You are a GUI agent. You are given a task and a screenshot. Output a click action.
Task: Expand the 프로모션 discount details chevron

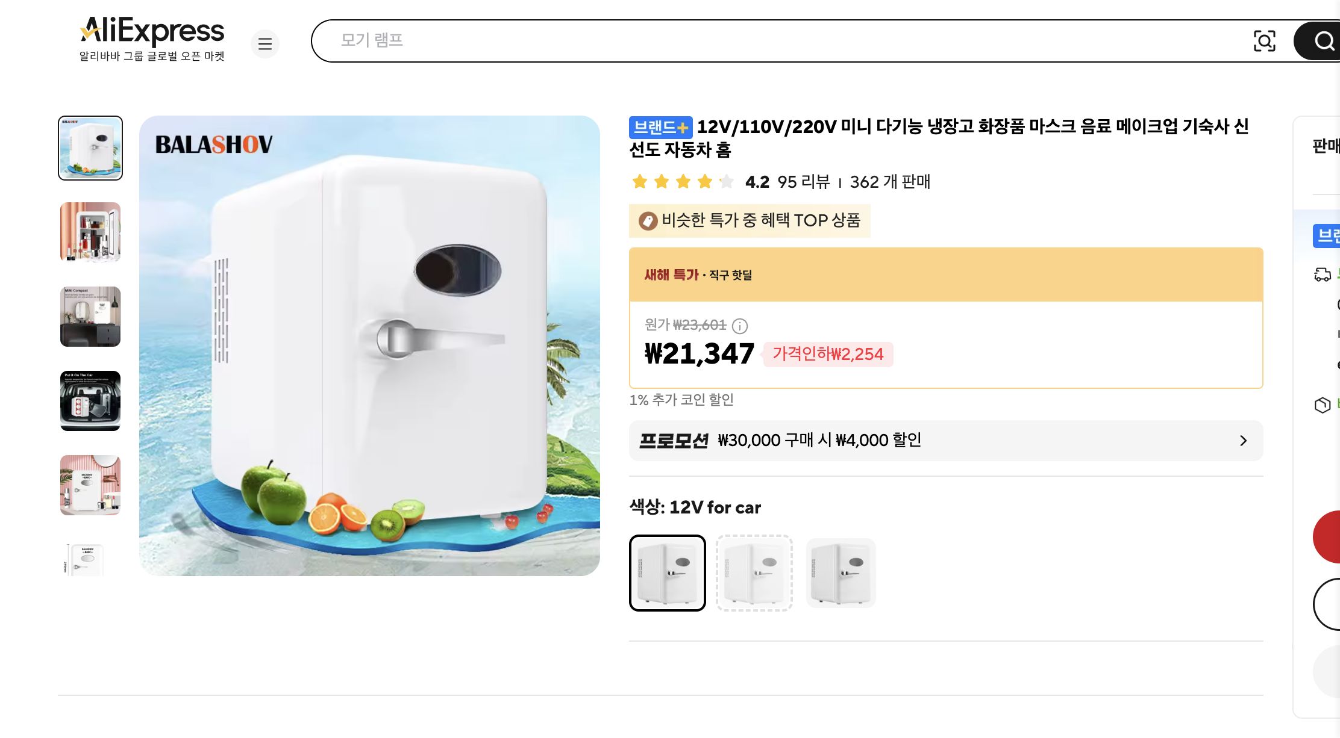(1242, 440)
